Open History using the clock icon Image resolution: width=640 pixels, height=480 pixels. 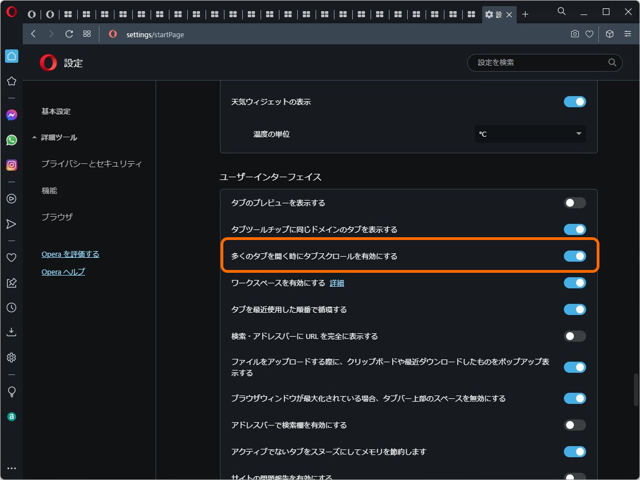pyautogui.click(x=11, y=307)
